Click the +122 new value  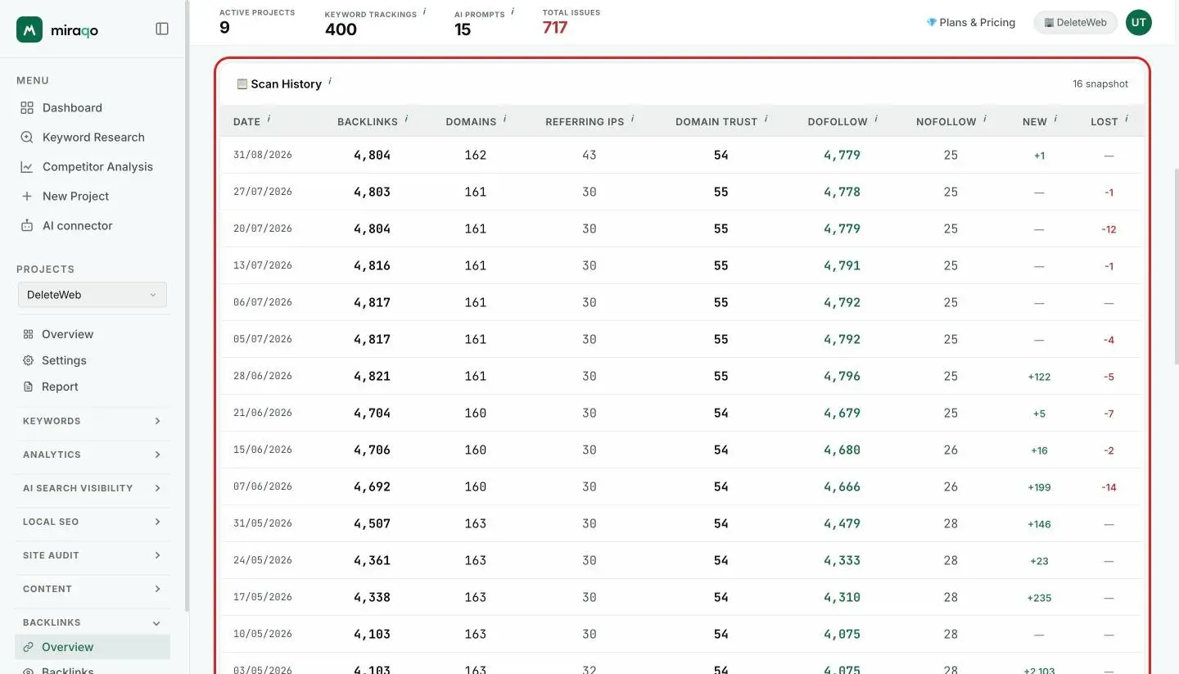1039,377
